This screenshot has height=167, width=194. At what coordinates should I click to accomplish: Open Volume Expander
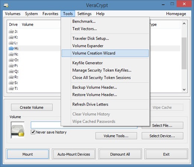point(105,46)
